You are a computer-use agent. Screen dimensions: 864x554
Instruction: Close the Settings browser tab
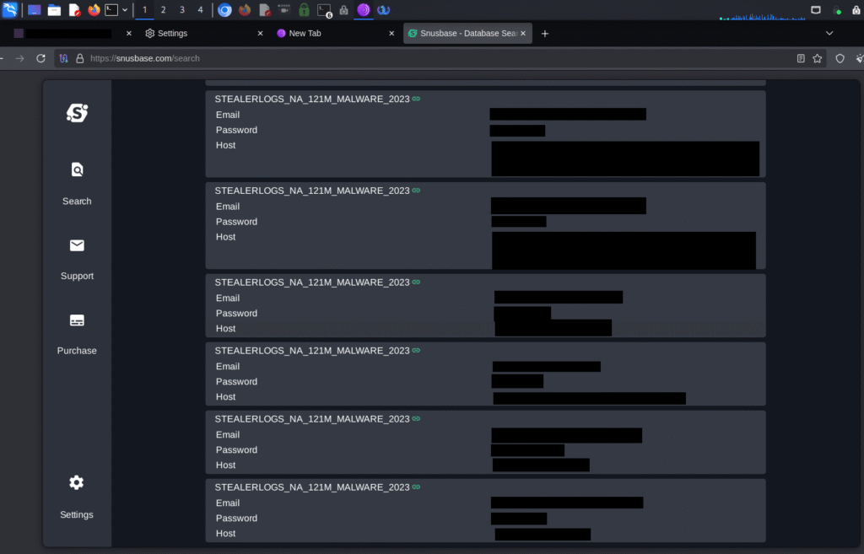tap(260, 33)
